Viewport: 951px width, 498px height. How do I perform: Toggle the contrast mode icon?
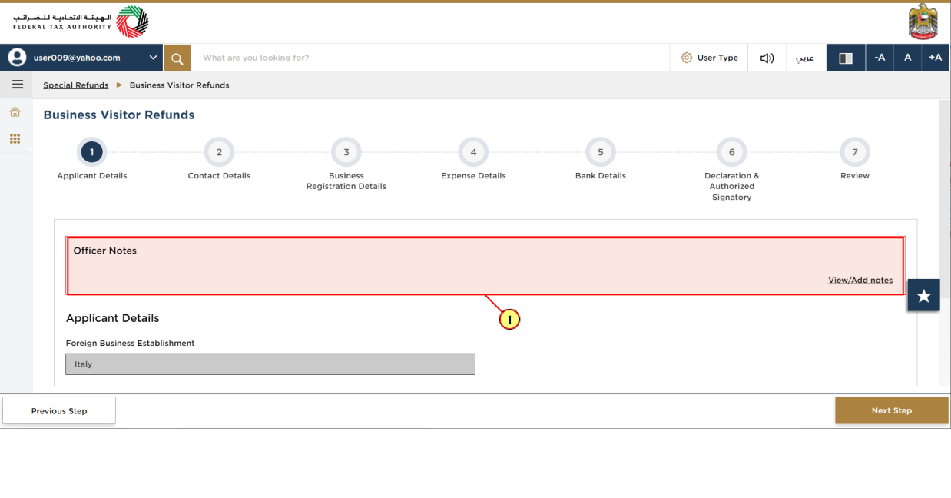pyautogui.click(x=846, y=58)
